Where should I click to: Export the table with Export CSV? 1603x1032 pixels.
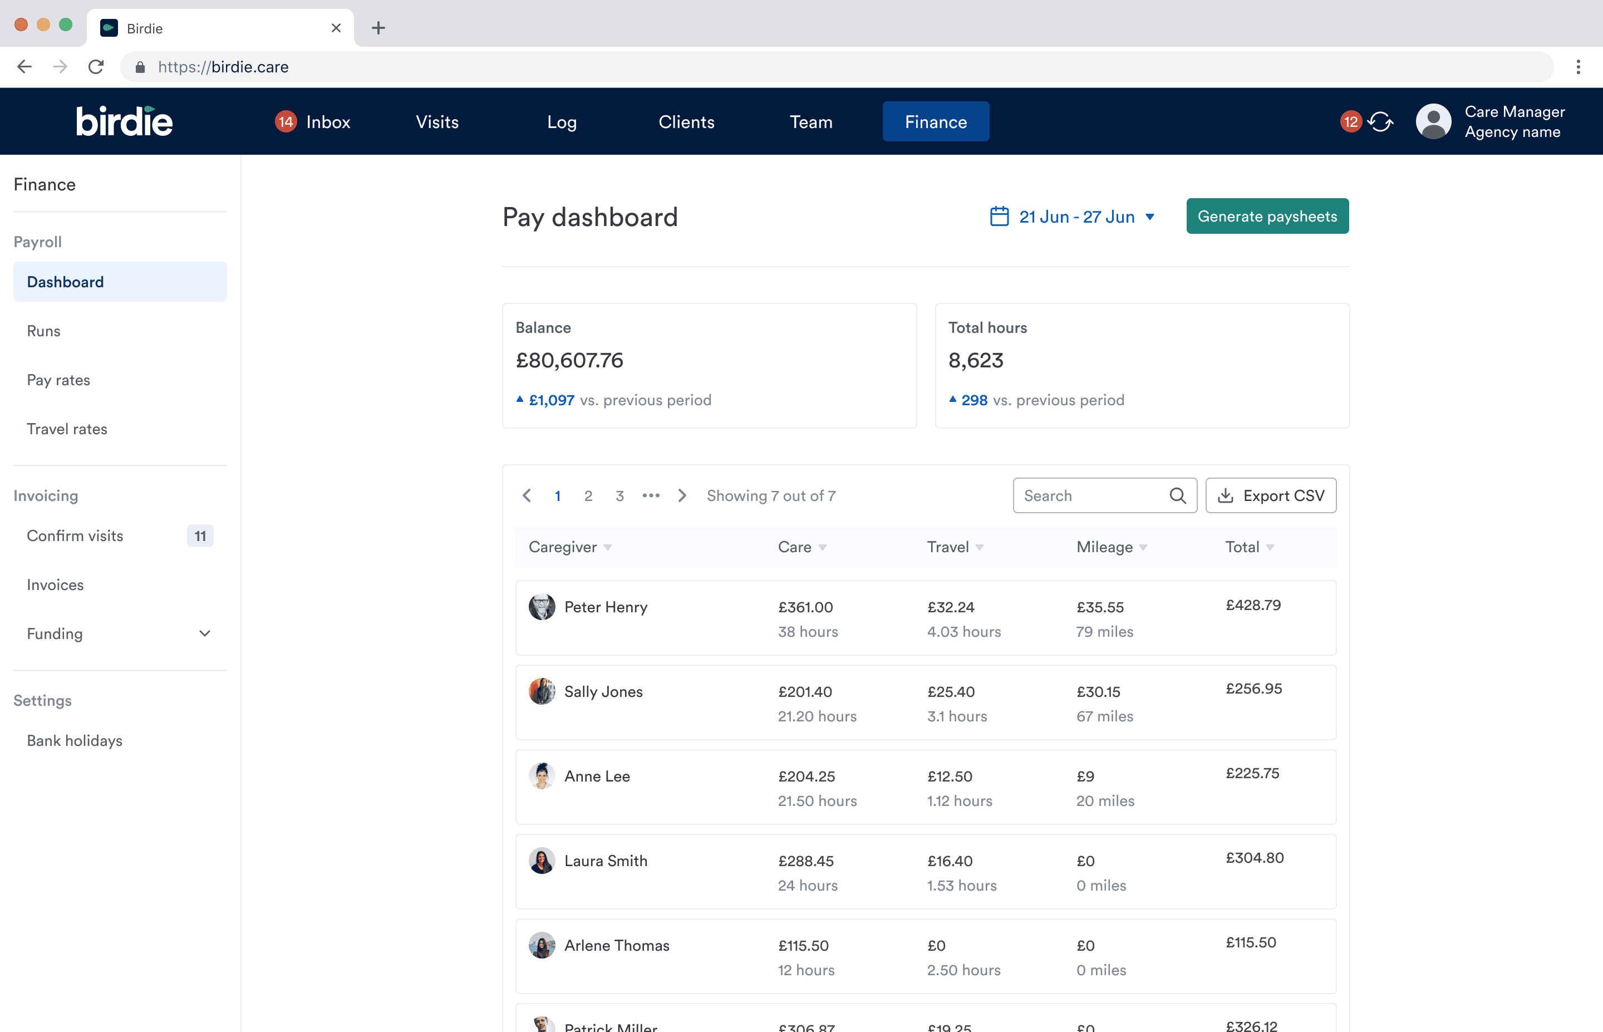click(x=1270, y=496)
